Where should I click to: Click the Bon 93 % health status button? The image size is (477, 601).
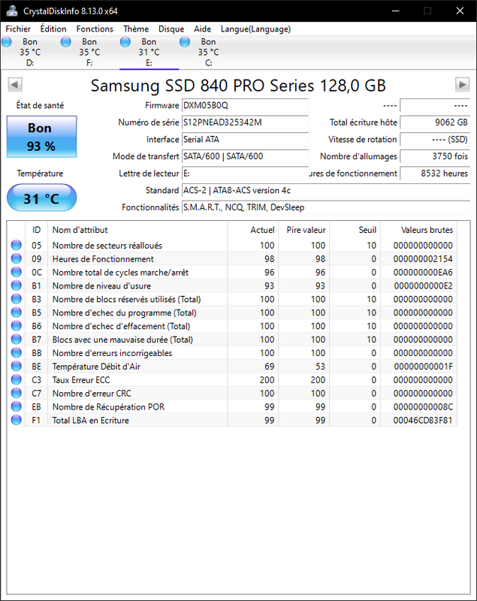(x=41, y=137)
